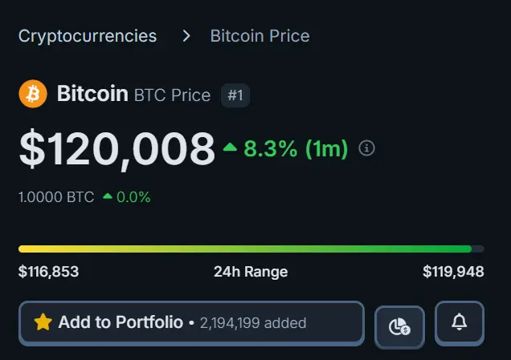Click the bell price alert button
Viewport: 511px width, 360px height.
(x=460, y=322)
